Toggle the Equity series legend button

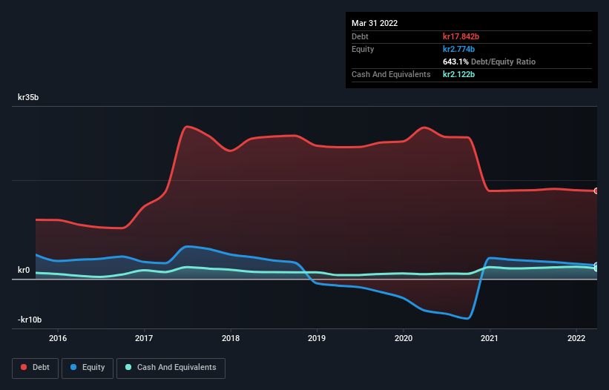tap(88, 368)
